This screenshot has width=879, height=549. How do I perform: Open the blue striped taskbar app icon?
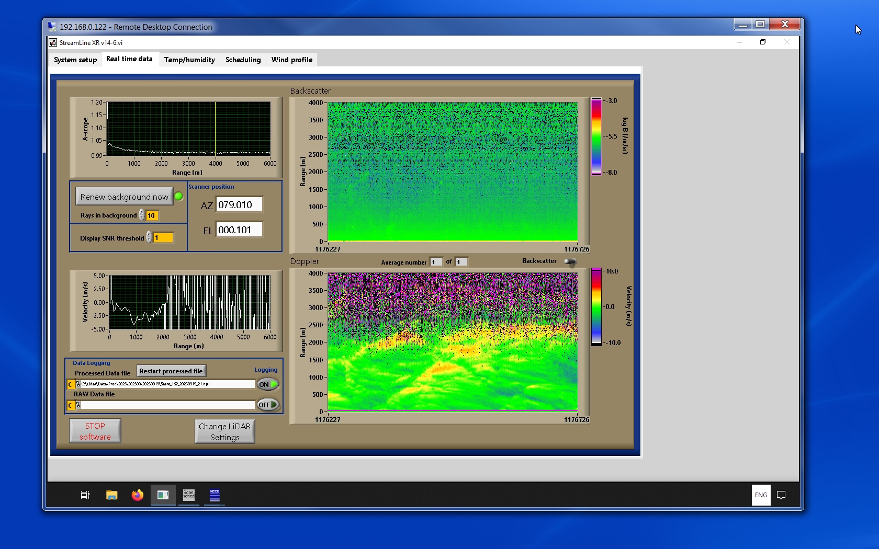[215, 495]
